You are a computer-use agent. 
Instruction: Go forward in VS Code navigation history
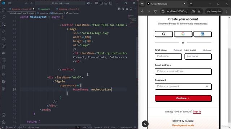click(31, 3)
